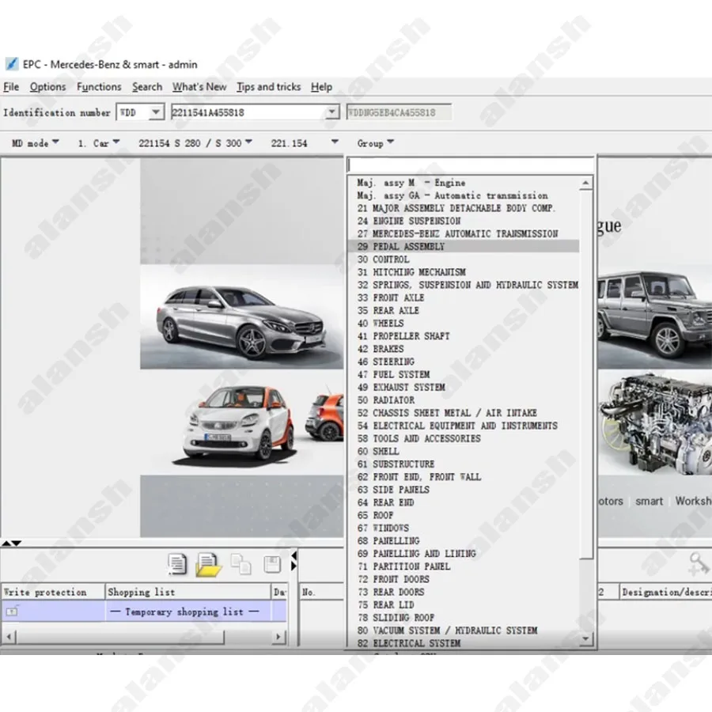Select the Temporary shopping list row
This screenshot has height=712, width=712.
coord(144,612)
